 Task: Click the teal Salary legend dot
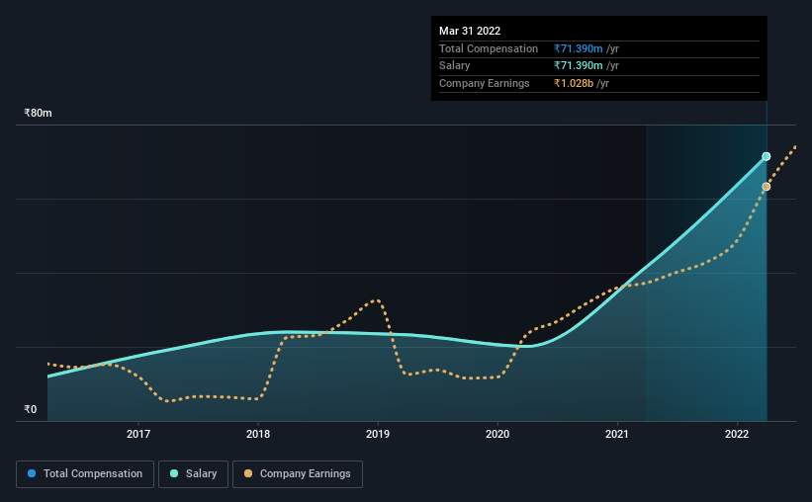(x=174, y=473)
